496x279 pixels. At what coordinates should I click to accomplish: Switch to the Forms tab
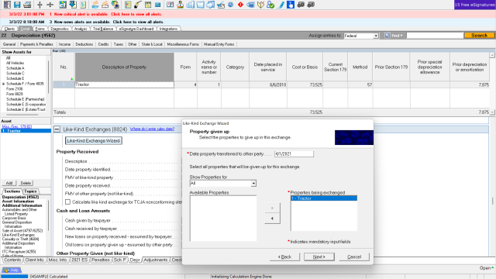tap(40, 29)
